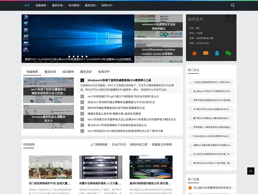Expand the 重装系统 navigation dropdown
Screen dimensions: 258x194
[58, 5]
